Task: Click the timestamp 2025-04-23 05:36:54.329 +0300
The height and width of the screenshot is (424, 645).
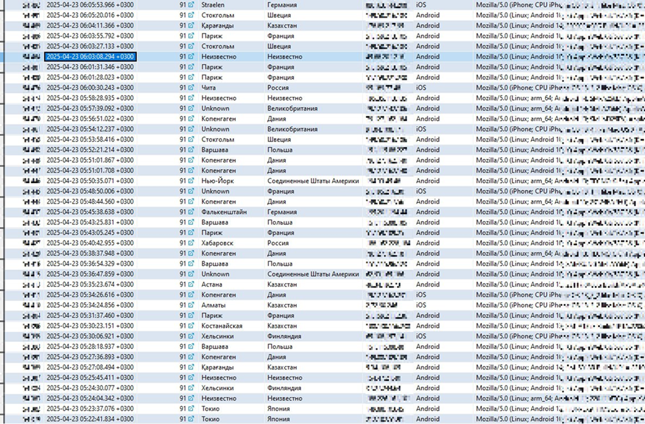Action: 90,264
